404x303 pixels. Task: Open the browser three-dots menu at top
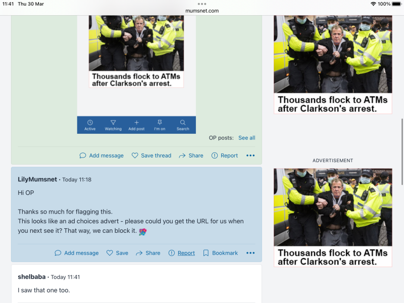click(x=202, y=4)
